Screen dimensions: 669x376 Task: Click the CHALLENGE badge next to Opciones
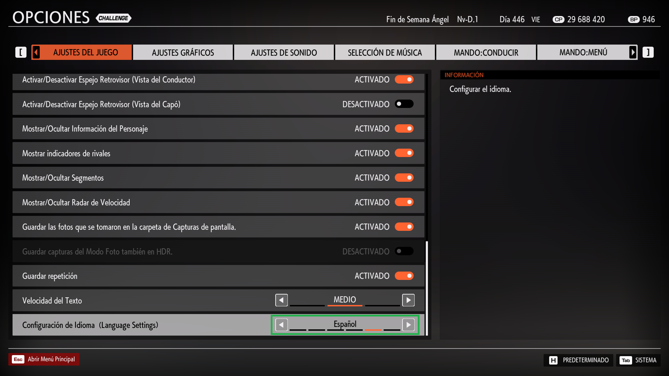pos(113,18)
